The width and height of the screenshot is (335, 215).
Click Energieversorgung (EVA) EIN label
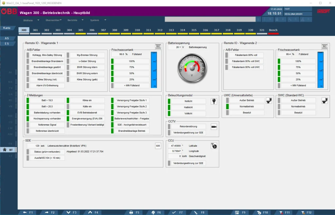click(x=87, y=119)
